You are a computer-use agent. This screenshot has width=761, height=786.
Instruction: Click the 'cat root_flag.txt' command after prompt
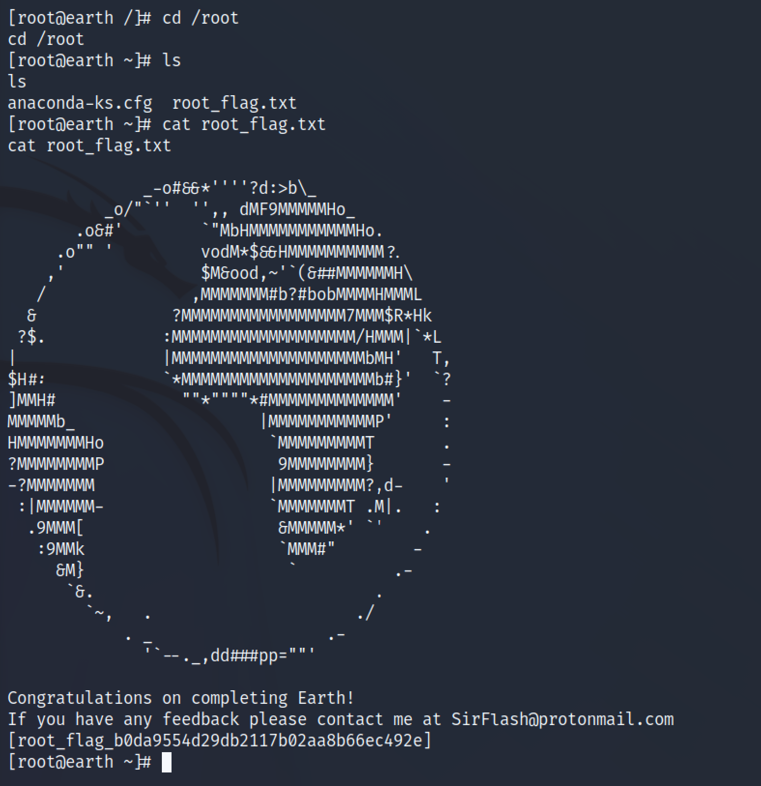(x=244, y=124)
